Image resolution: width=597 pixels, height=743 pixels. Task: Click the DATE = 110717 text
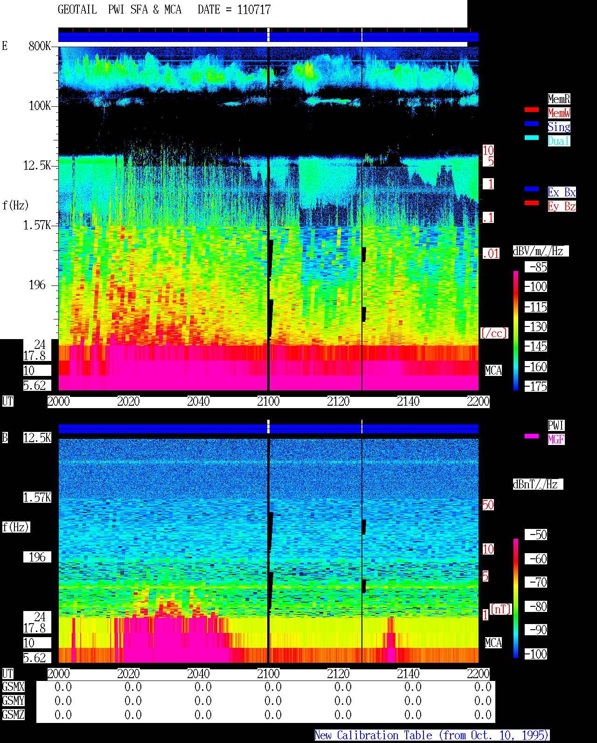point(234,10)
